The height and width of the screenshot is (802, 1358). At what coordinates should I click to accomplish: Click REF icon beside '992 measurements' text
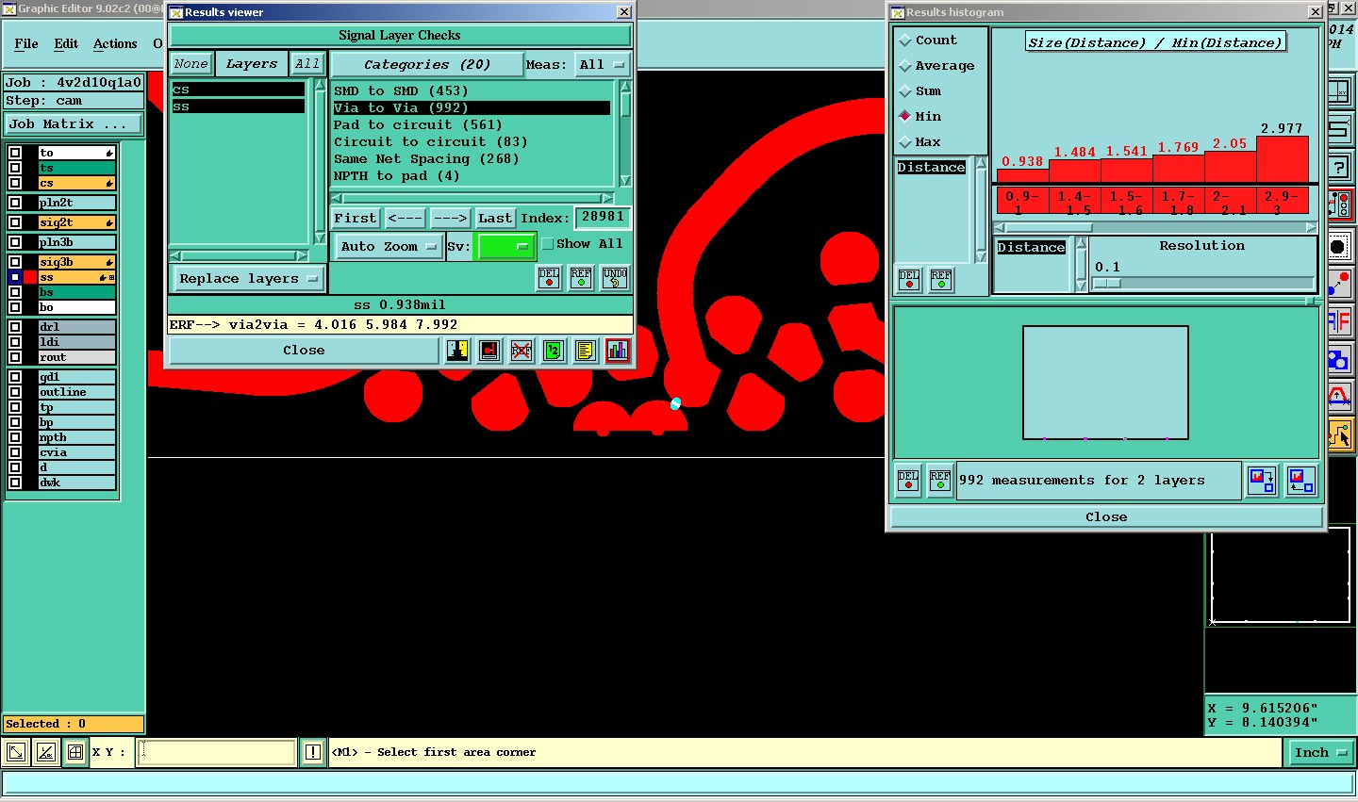(940, 481)
